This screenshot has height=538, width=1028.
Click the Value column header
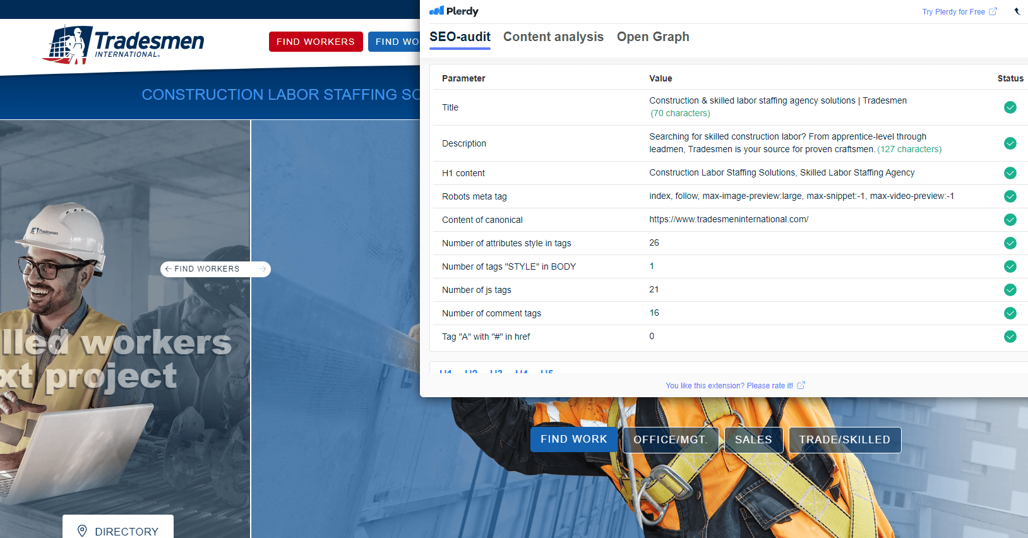coord(660,78)
